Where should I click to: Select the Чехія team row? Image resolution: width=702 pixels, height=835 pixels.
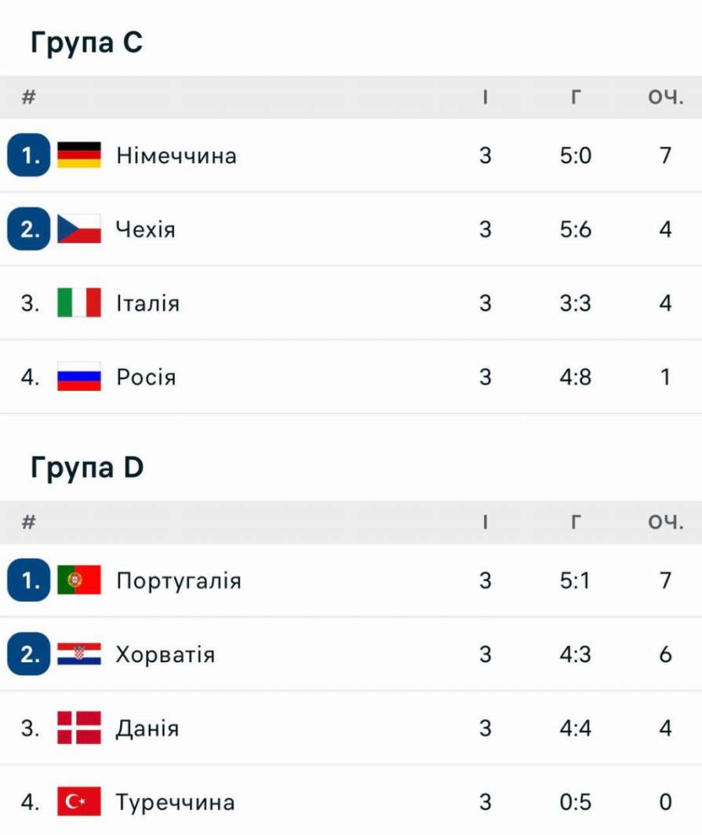click(351, 229)
